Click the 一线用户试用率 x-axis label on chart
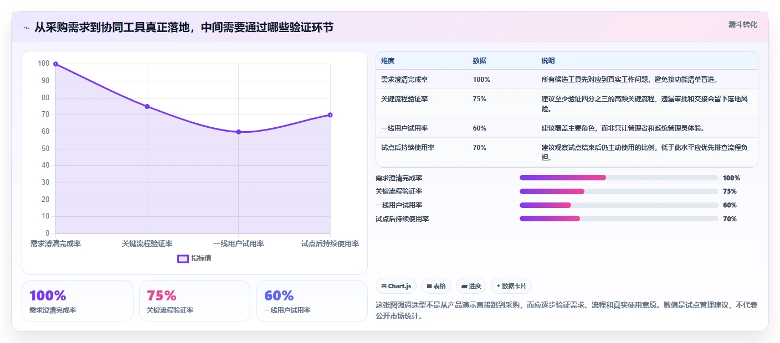This screenshot has height=343, width=780. (239, 244)
